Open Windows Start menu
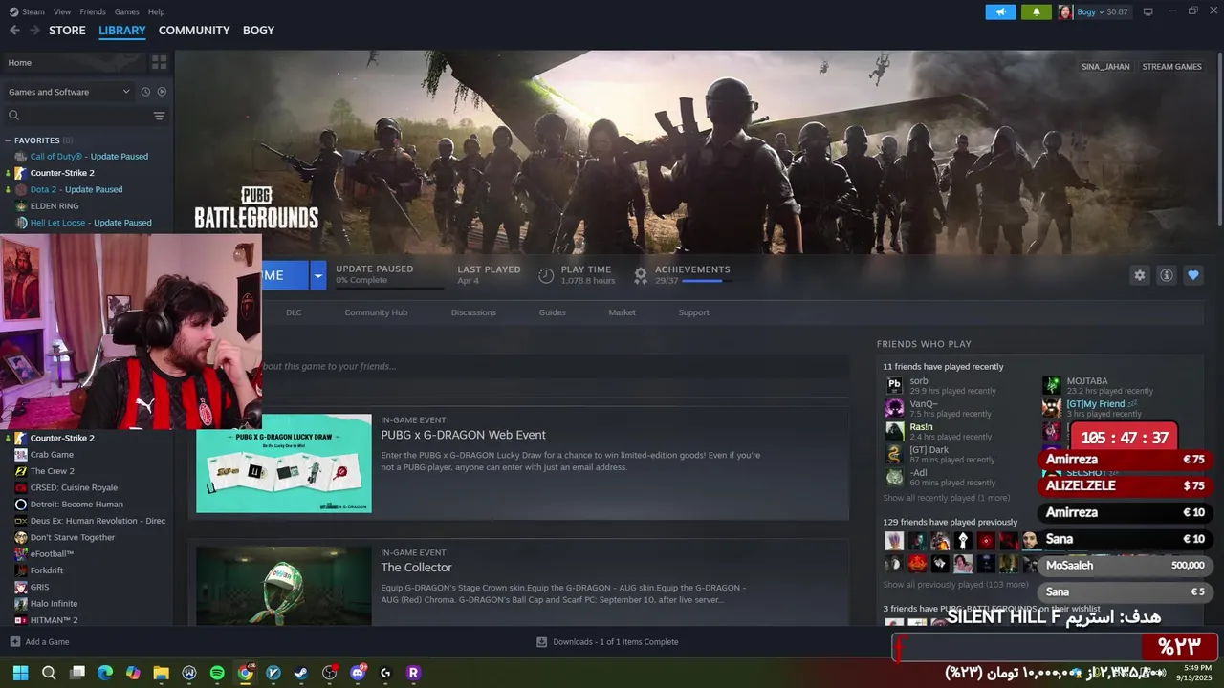 point(20,673)
